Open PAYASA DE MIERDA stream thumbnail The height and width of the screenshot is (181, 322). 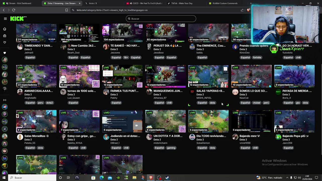(294, 76)
